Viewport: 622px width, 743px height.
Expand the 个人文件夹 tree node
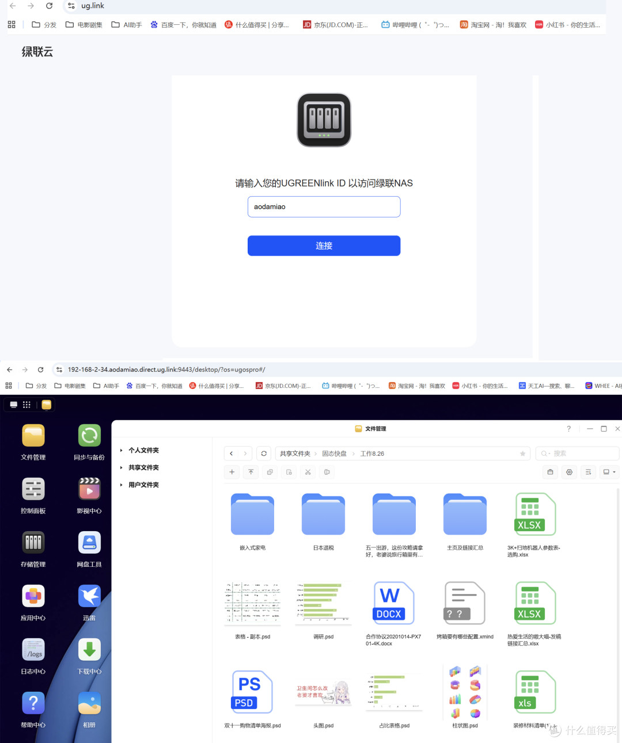(121, 451)
